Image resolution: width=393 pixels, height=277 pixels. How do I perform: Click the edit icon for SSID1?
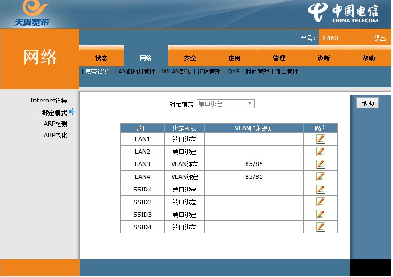click(x=320, y=189)
